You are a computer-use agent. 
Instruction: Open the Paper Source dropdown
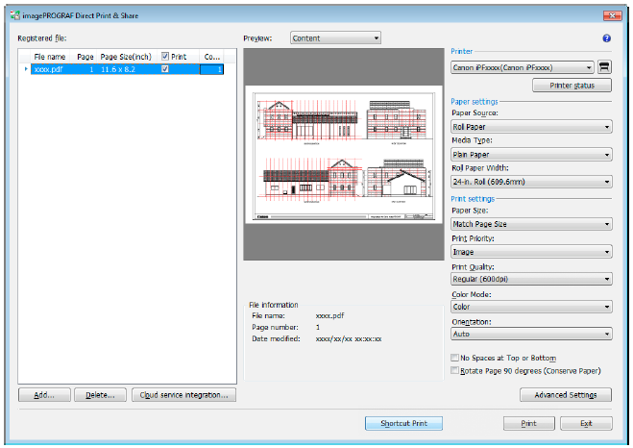pyautogui.click(x=530, y=126)
